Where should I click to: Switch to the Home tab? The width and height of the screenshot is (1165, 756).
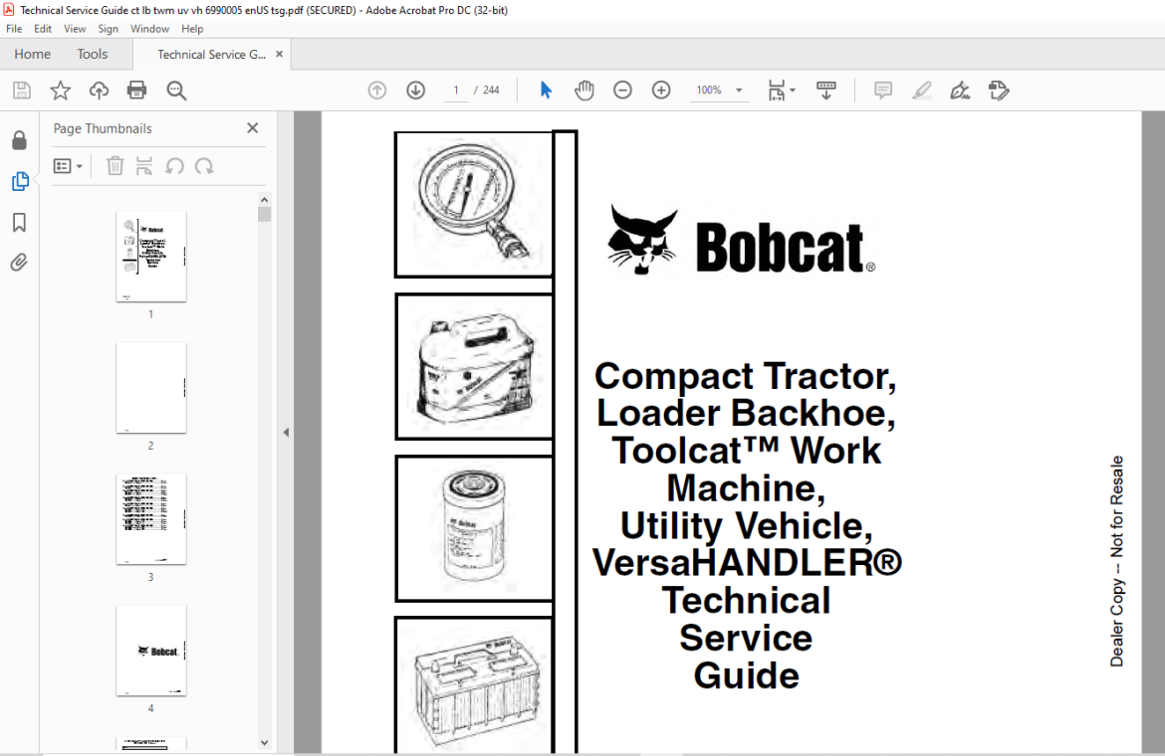coord(32,54)
